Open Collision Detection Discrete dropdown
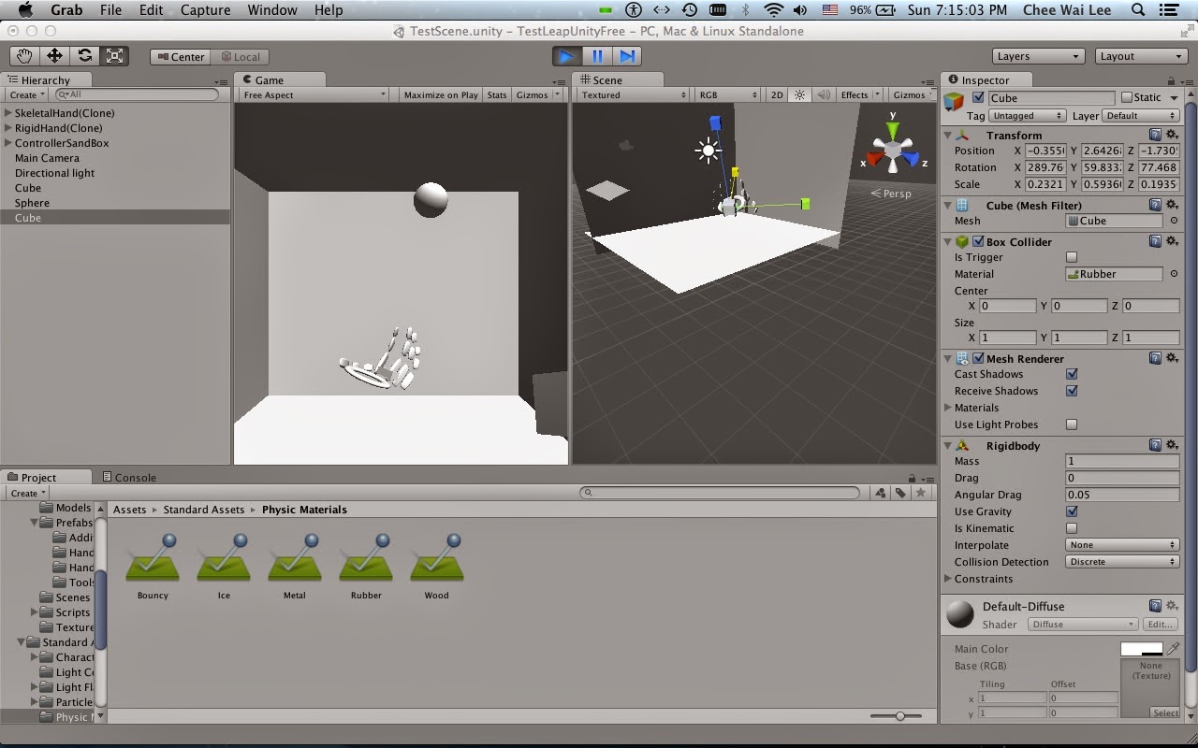This screenshot has width=1198, height=748. click(1122, 562)
